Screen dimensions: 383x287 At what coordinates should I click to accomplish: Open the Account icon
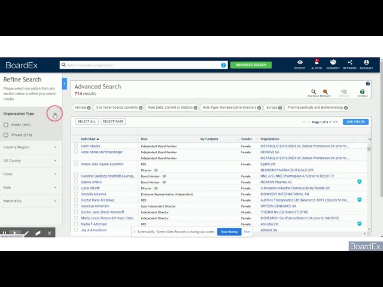366,62
